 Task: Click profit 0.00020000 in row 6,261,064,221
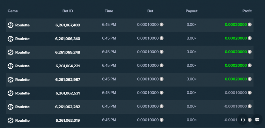[236, 65]
